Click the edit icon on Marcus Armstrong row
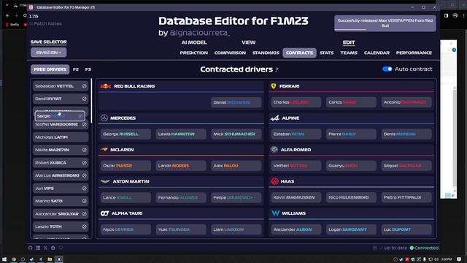This screenshot has height=263, width=467. (x=85, y=175)
